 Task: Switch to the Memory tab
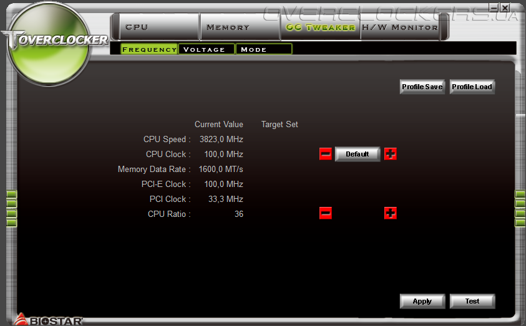tap(240, 27)
